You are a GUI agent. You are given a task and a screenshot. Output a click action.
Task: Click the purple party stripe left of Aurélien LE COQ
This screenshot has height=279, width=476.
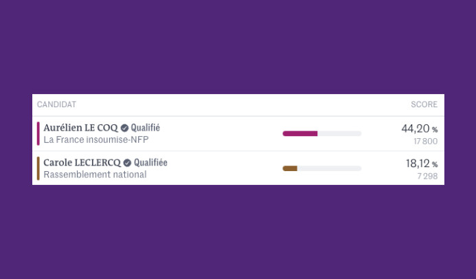38,133
